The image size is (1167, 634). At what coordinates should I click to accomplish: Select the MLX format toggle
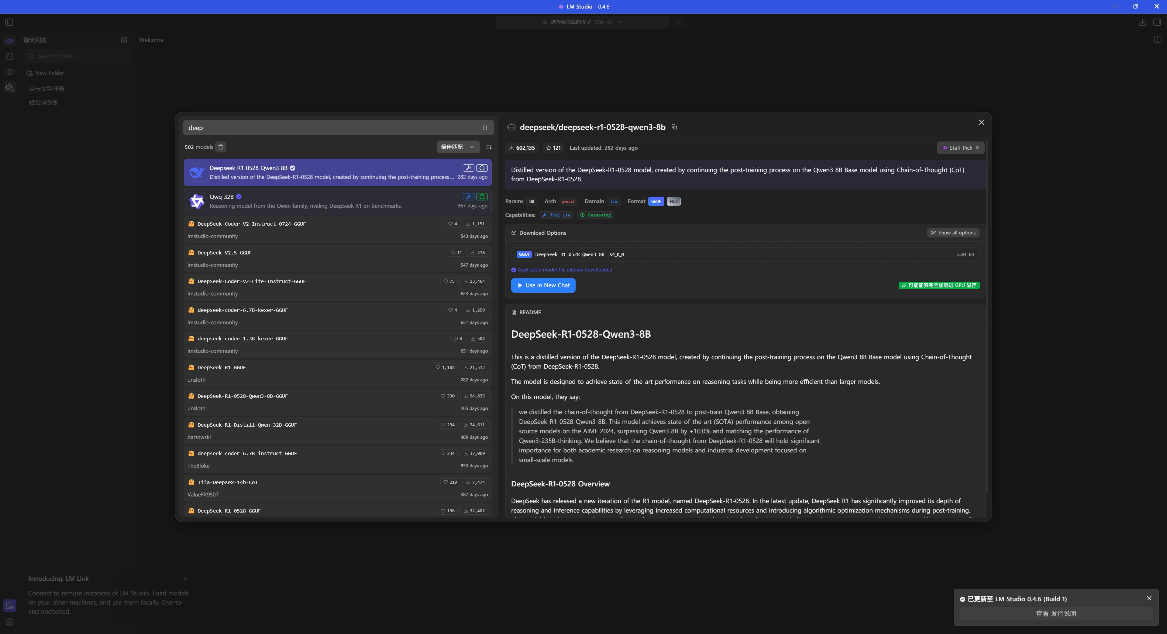point(674,201)
